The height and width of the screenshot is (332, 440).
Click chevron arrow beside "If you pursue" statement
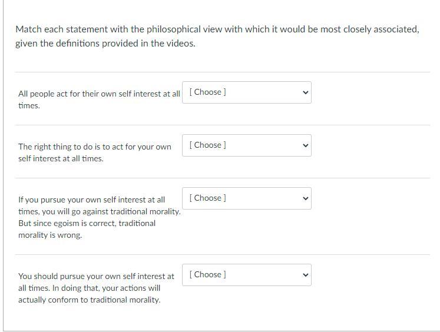(305, 198)
